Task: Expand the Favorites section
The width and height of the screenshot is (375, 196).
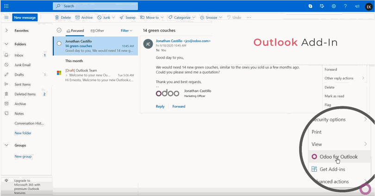Action: pos(6,31)
